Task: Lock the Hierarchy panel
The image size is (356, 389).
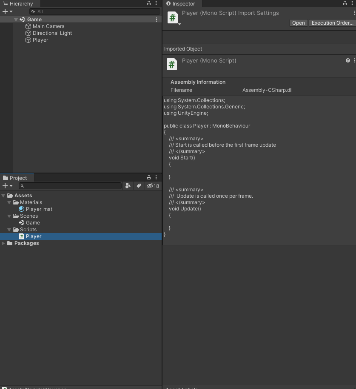Action: click(x=149, y=3)
